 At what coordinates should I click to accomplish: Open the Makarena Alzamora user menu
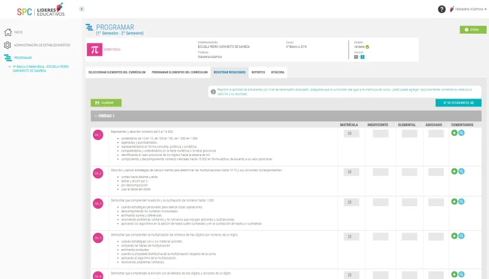(x=468, y=9)
